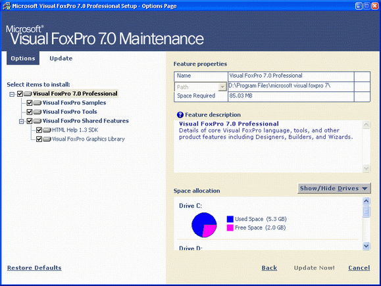Viewport: 381px width, 286px height.
Task: Click drive icon beside Visual FoxPro Samples
Action: (x=37, y=103)
